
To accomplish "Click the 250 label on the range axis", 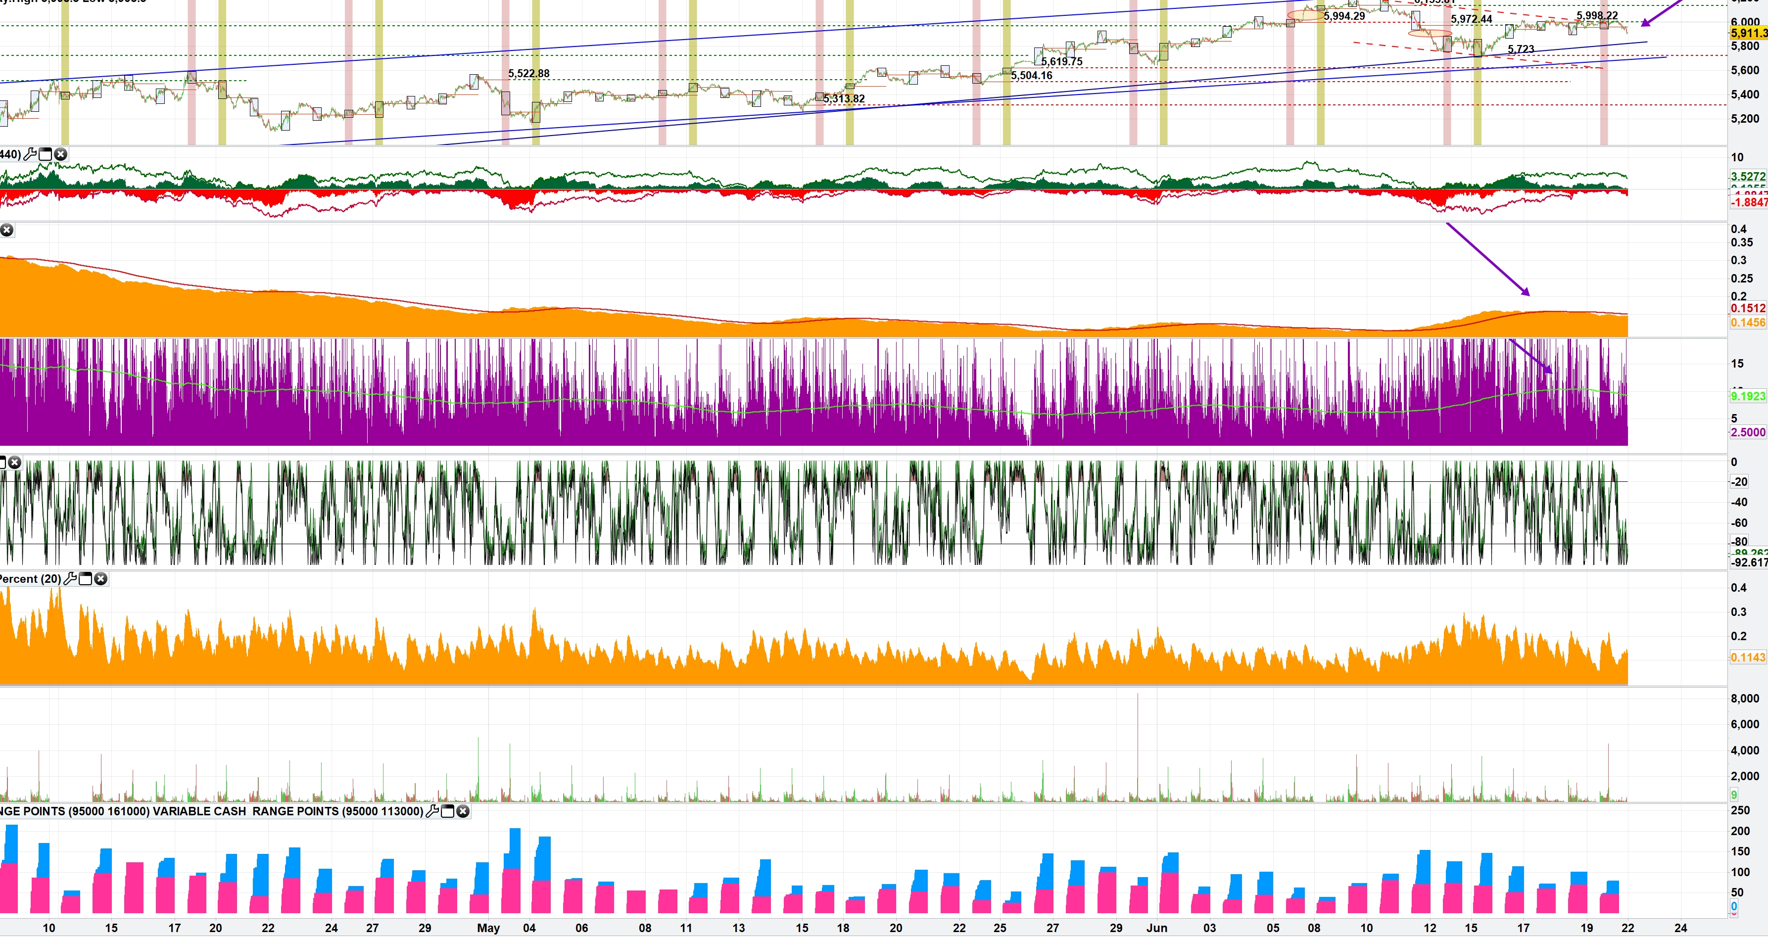I will 1741,810.
